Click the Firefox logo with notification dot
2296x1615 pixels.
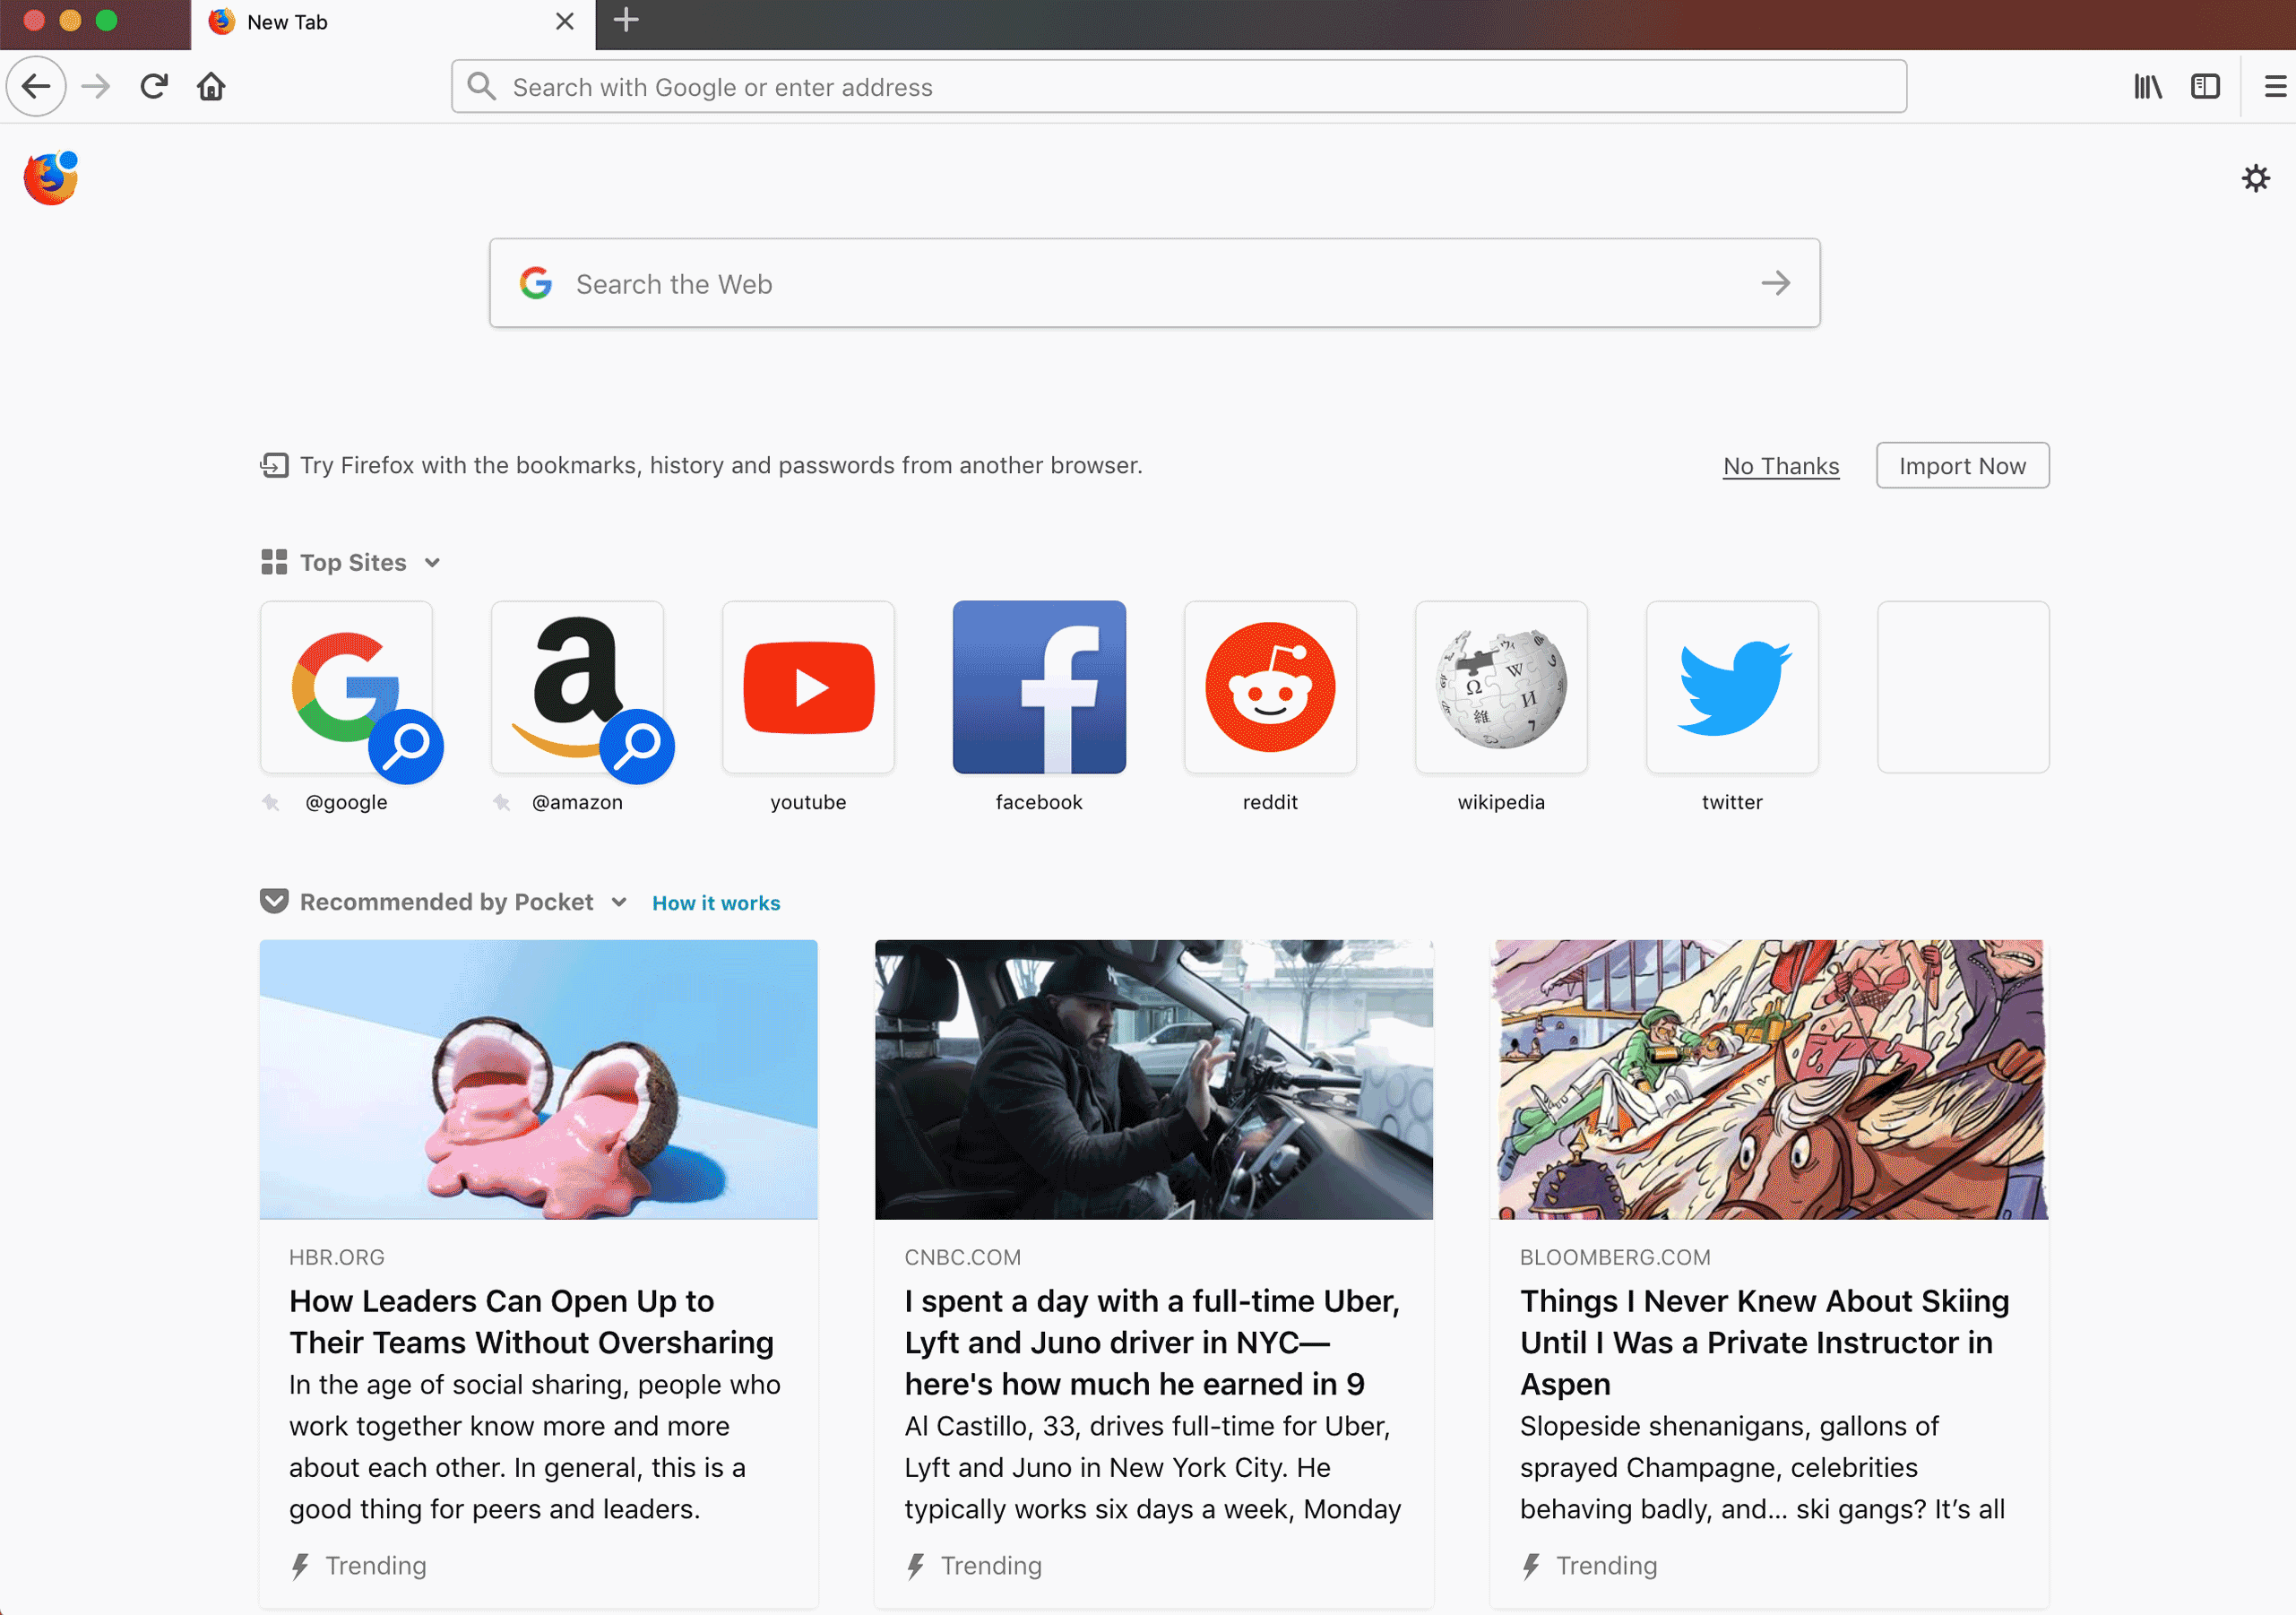(51, 178)
